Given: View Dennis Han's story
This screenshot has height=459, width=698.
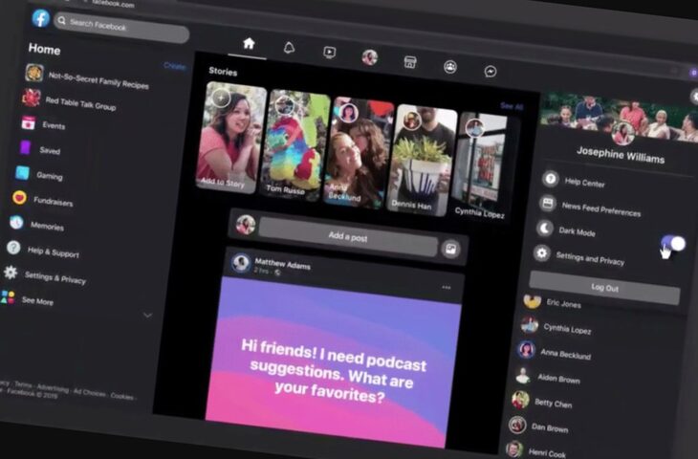Looking at the screenshot, I should (422, 161).
